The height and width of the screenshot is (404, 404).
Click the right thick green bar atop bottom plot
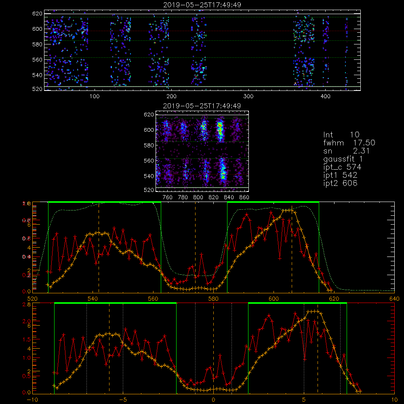[297, 303]
